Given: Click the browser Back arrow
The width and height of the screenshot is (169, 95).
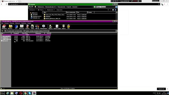Looking at the screenshot, I should pyautogui.click(x=2, y=4).
